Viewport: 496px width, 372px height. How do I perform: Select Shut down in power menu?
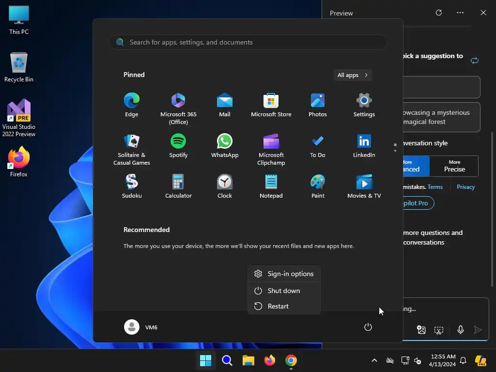coord(284,291)
